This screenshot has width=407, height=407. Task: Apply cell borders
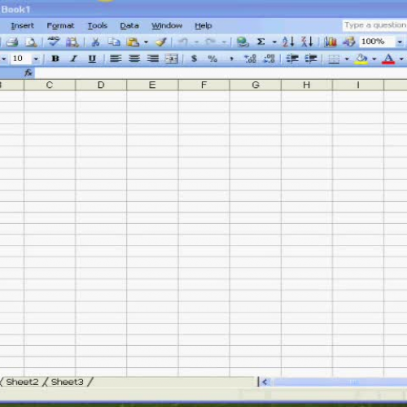[334, 59]
